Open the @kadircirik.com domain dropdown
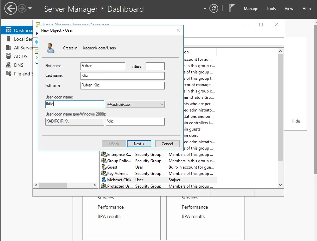317x241 pixels. 135,104
